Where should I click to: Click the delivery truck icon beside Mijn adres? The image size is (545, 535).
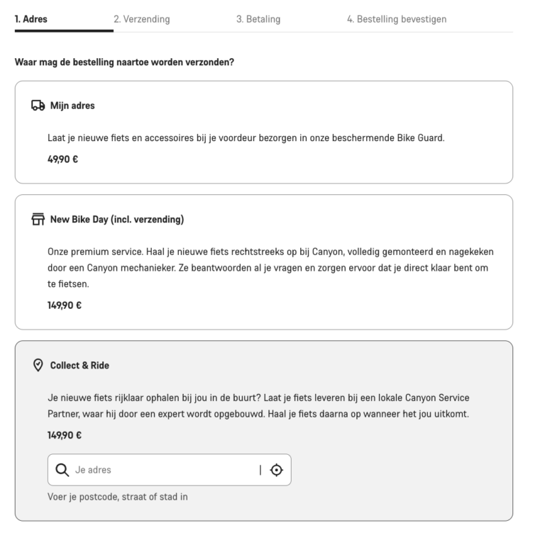pyautogui.click(x=39, y=106)
